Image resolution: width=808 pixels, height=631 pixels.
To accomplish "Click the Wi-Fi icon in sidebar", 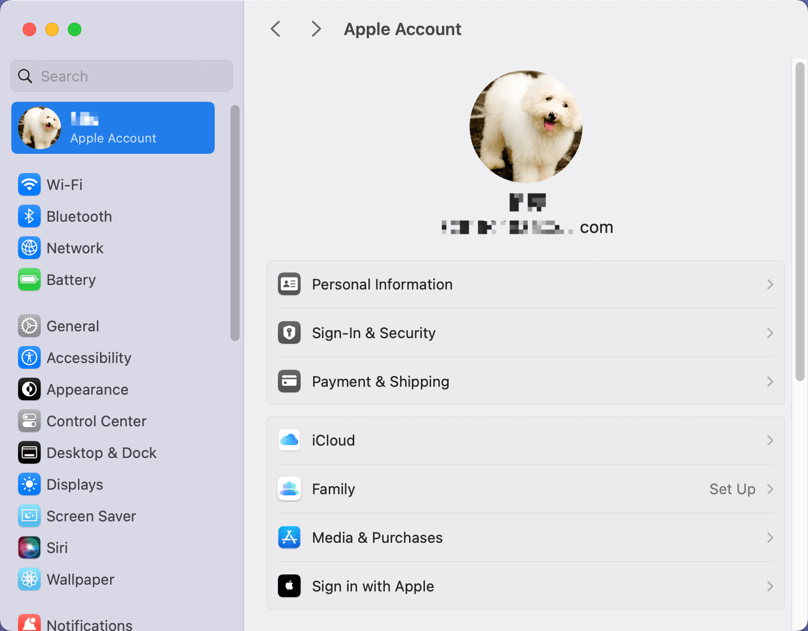I will point(29,184).
